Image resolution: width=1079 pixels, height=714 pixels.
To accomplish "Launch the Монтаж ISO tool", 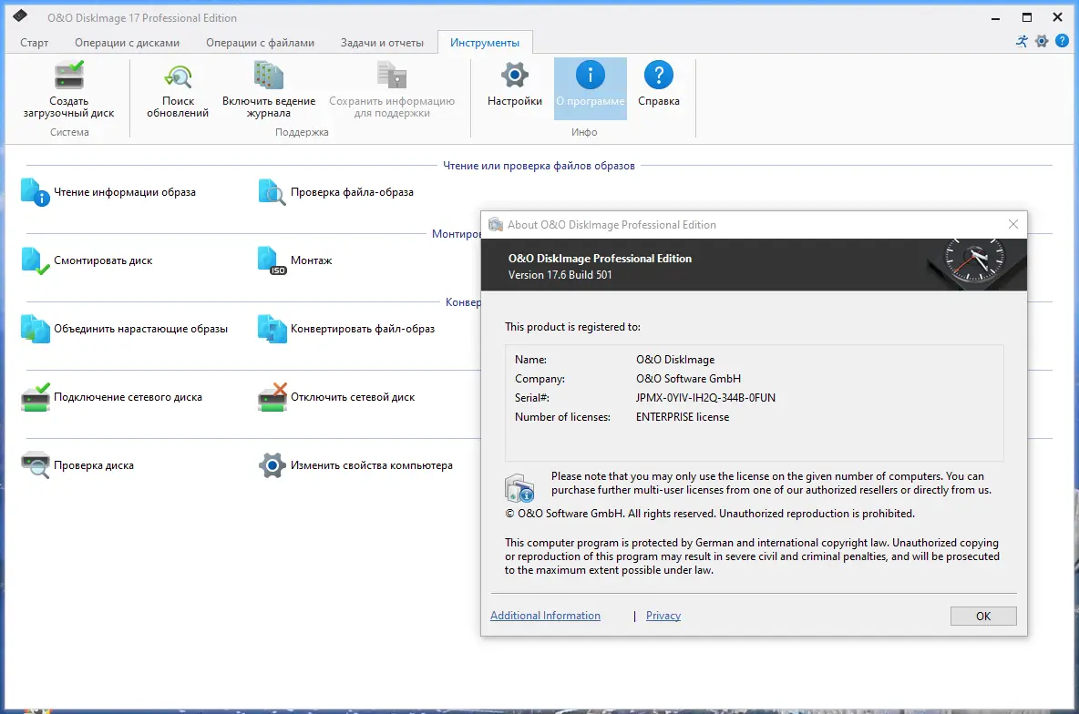I will tap(310, 260).
